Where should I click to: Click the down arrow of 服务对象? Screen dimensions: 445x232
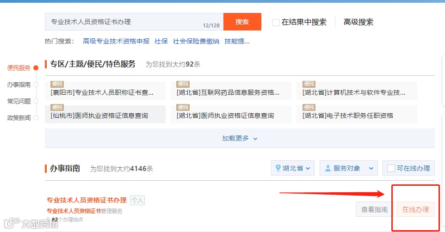371,169
